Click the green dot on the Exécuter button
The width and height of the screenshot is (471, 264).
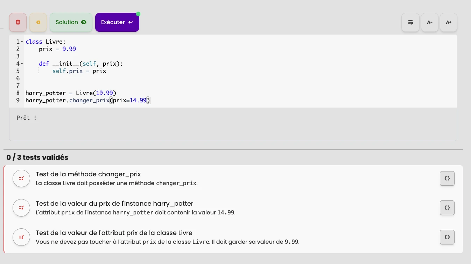click(138, 14)
